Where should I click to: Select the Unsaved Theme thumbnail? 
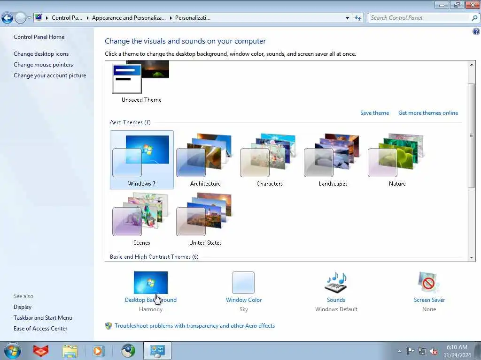click(x=141, y=82)
